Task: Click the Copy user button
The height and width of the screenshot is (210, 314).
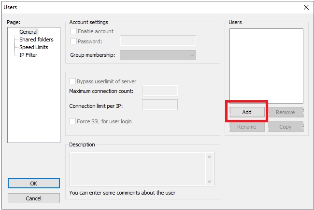Action: click(x=285, y=127)
